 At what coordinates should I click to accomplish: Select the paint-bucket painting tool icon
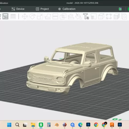tap(78, 16)
